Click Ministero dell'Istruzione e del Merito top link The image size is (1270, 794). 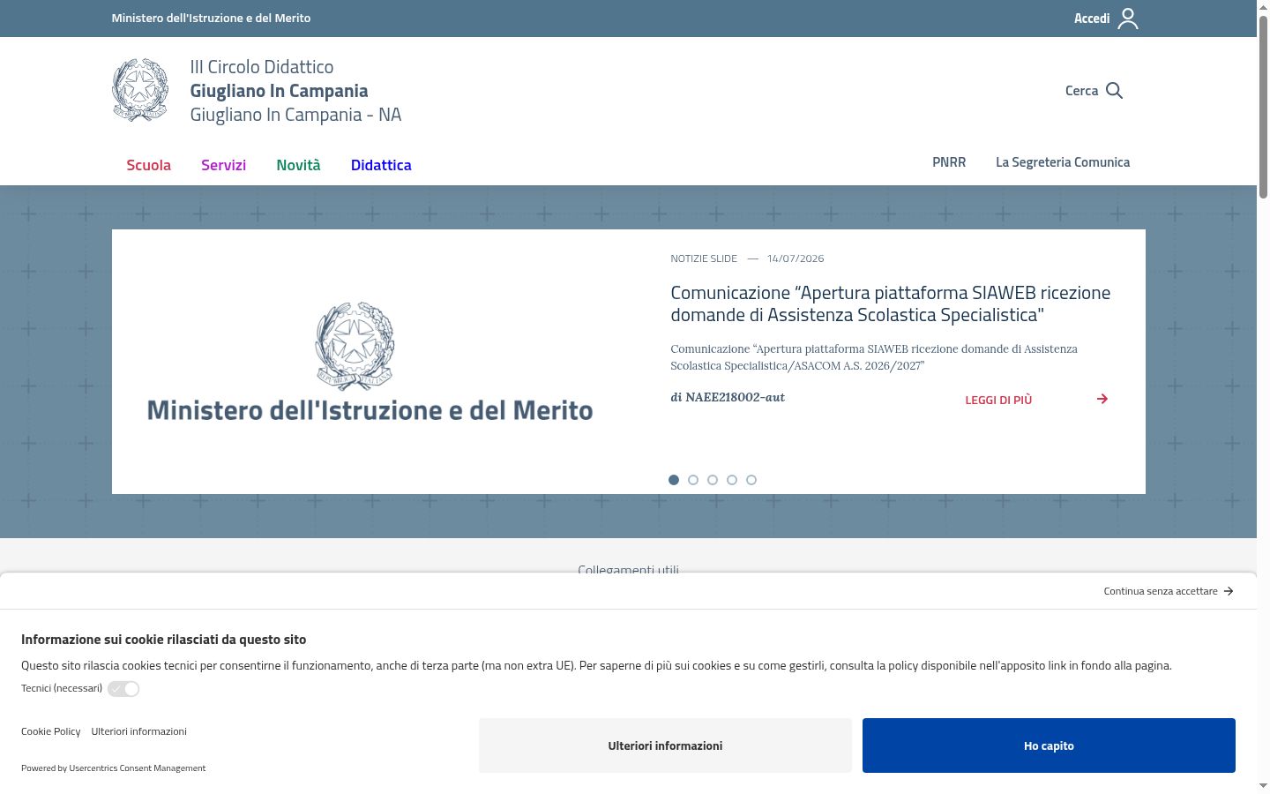211,18
